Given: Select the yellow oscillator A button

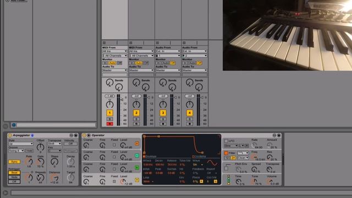Looking at the screenshot, I should point(137,180).
